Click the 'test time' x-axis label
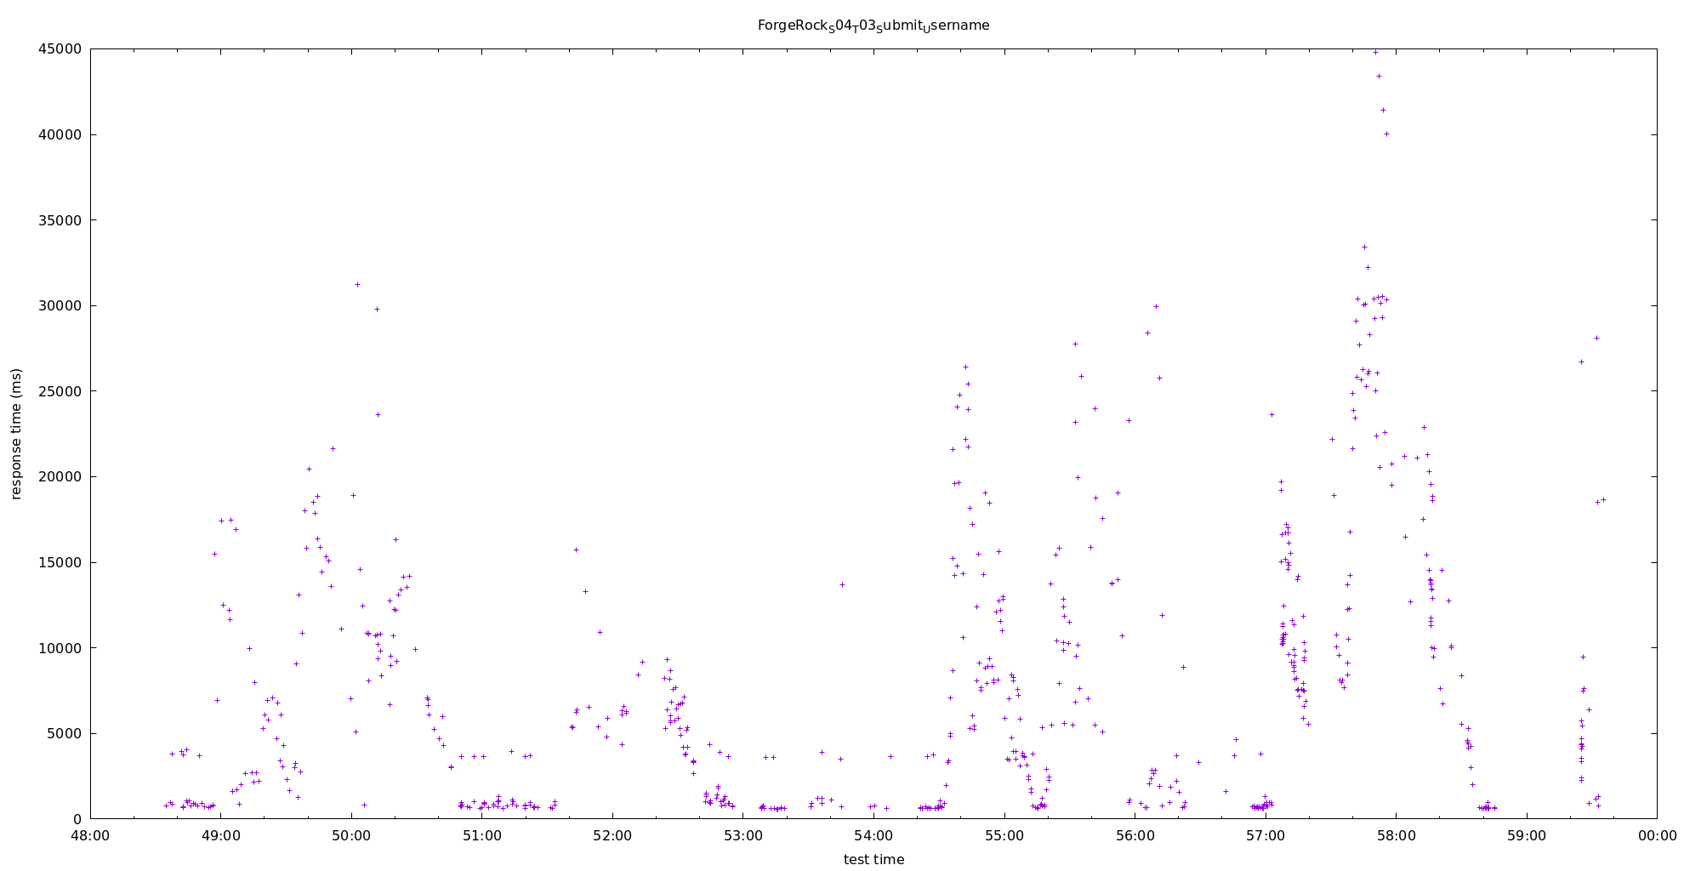Screen dimensions: 1684x871 pos(873,859)
